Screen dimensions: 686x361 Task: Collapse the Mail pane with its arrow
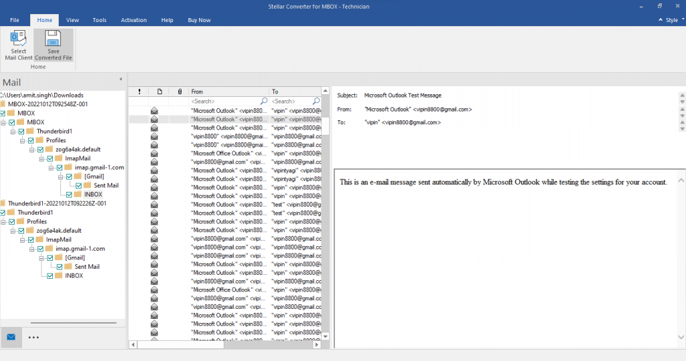pos(121,79)
